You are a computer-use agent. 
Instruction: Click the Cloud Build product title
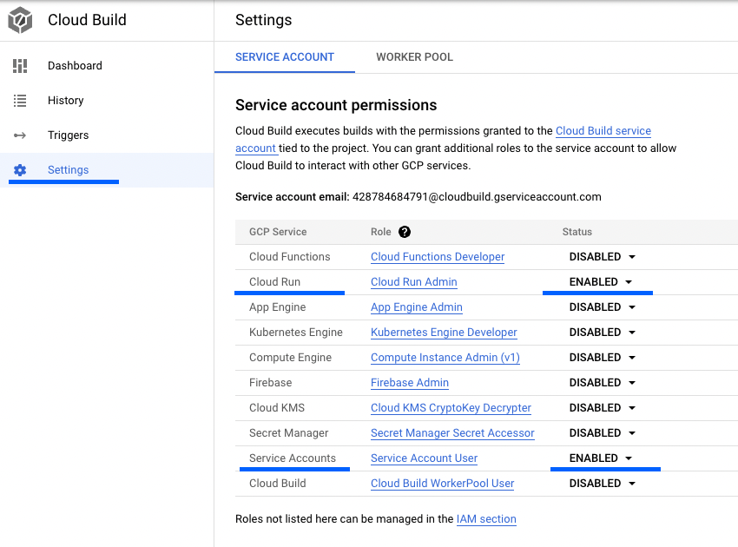pos(87,20)
